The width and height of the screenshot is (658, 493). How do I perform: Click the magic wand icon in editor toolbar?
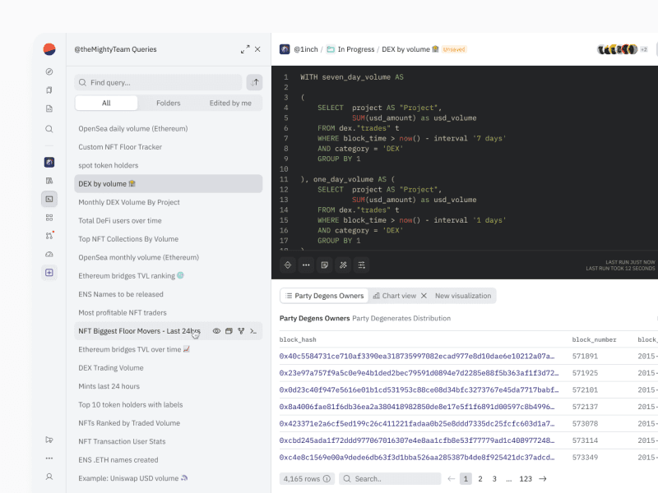343,265
